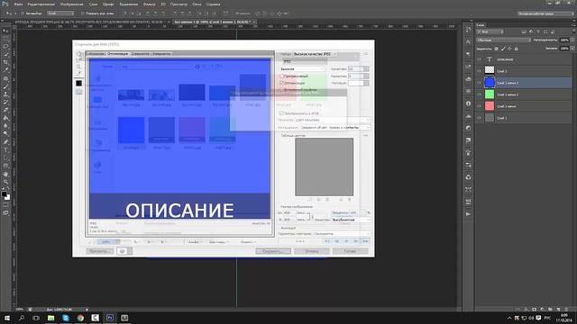Hide the text layer with eye icon
The image size is (577, 324).
[x=479, y=59]
